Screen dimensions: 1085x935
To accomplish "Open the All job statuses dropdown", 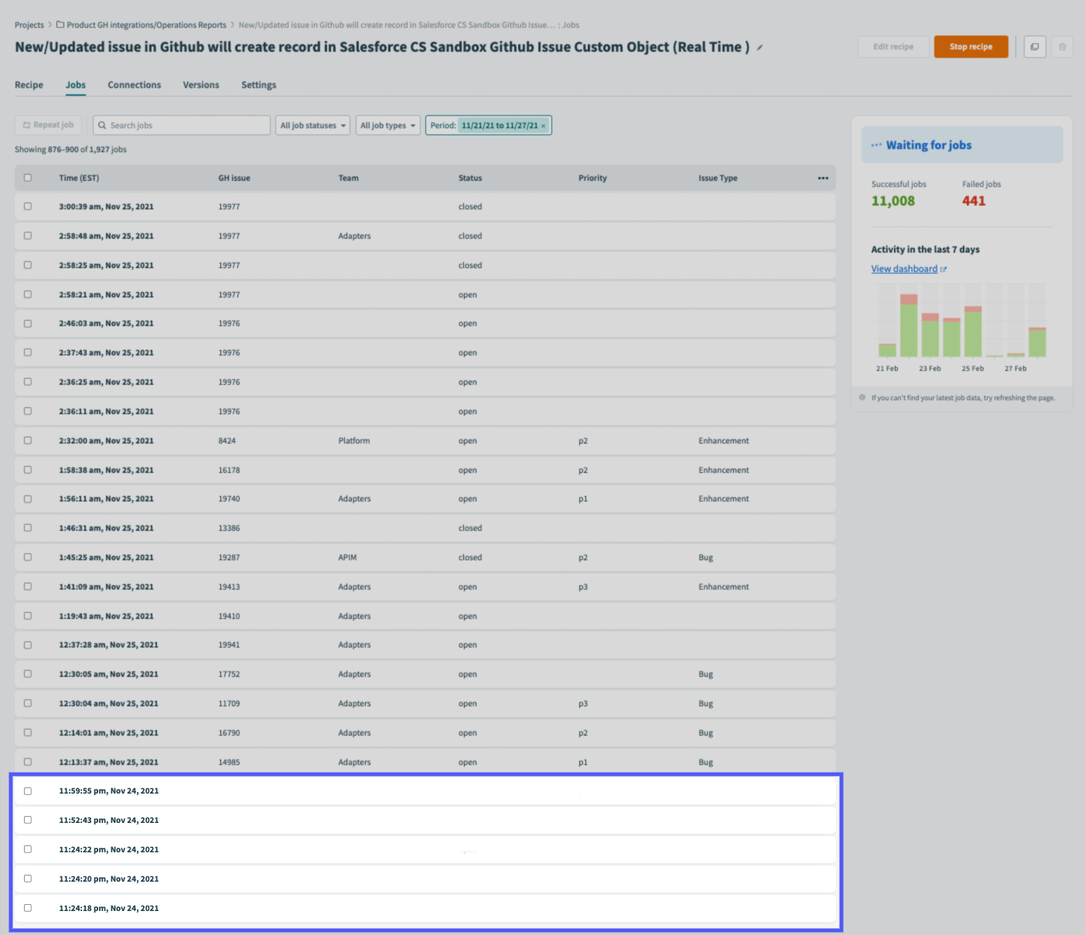I will [312, 124].
